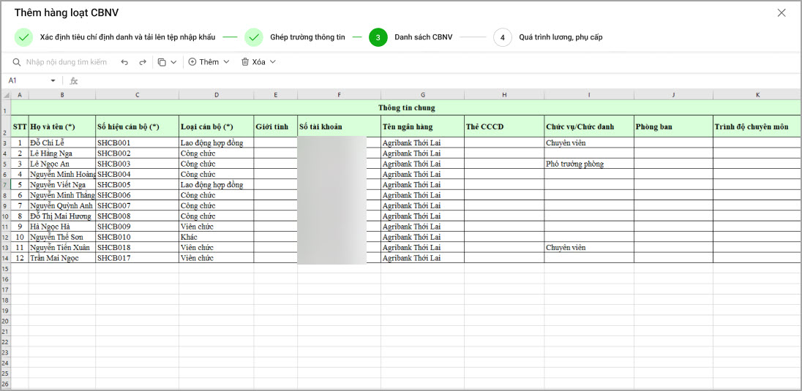This screenshot has height=391, width=802.
Task: Open the copy options dropdown arrow
Action: [x=173, y=62]
